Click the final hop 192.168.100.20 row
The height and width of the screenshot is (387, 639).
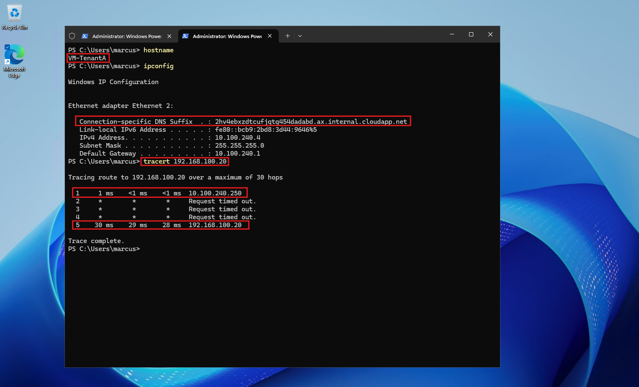(160, 225)
